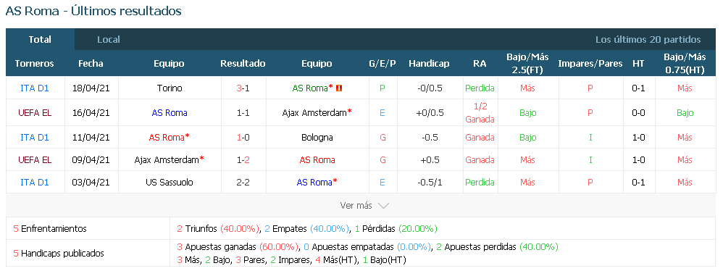The height and width of the screenshot is (271, 723).
Task: Open US Sassuolo team link
Action: coord(170,183)
